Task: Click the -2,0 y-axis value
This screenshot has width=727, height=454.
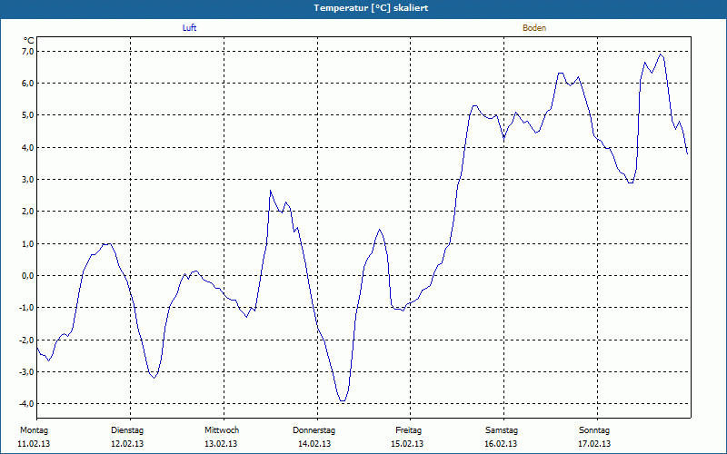Action: coord(27,340)
